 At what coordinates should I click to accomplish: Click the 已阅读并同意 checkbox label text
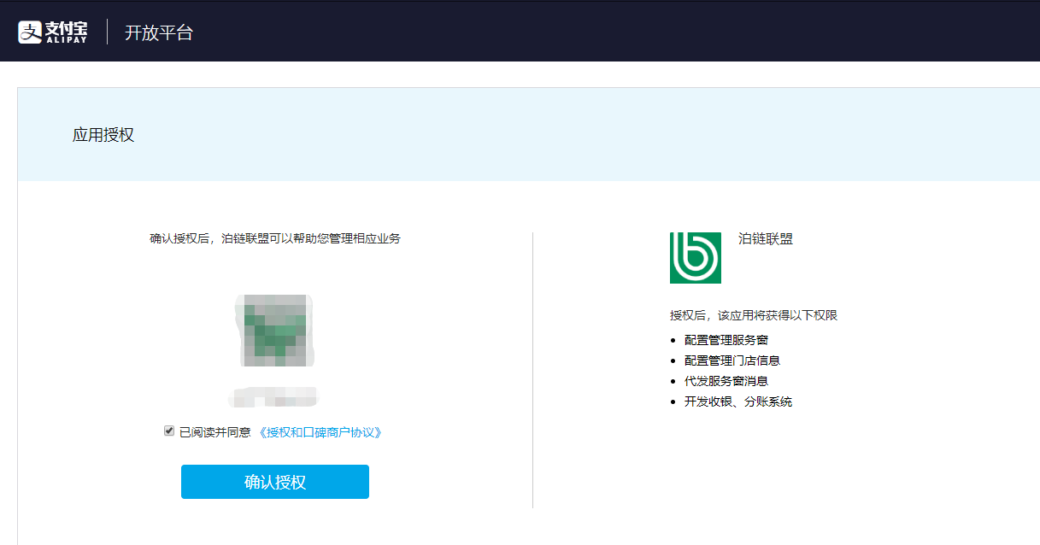pyautogui.click(x=214, y=432)
